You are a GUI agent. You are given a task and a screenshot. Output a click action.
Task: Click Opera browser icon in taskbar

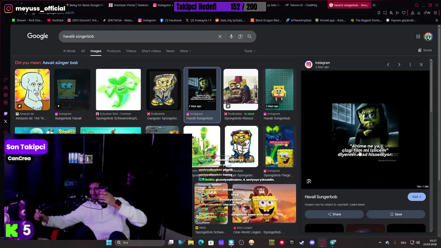click(x=322, y=242)
